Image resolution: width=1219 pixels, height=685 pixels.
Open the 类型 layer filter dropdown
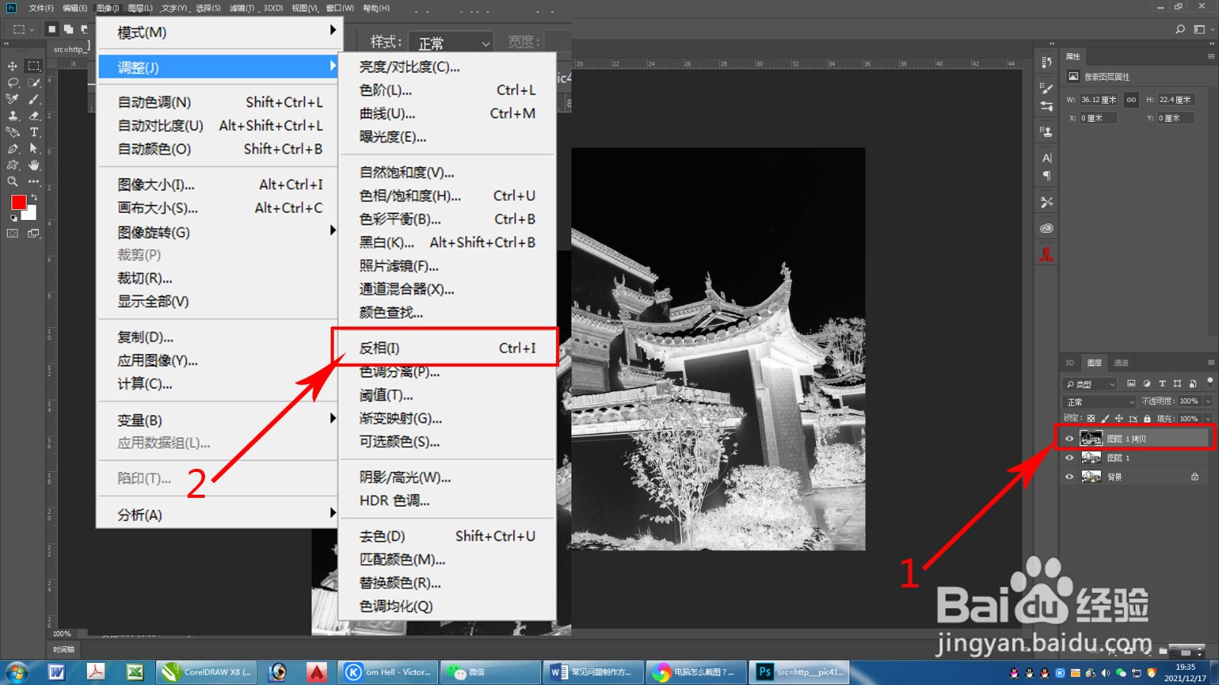1088,384
